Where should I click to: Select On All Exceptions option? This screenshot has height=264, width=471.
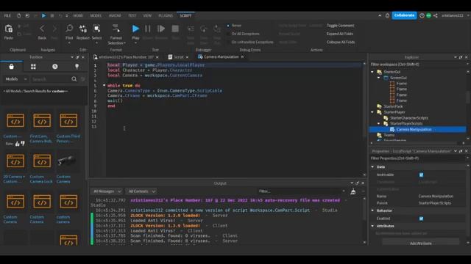click(x=243, y=34)
